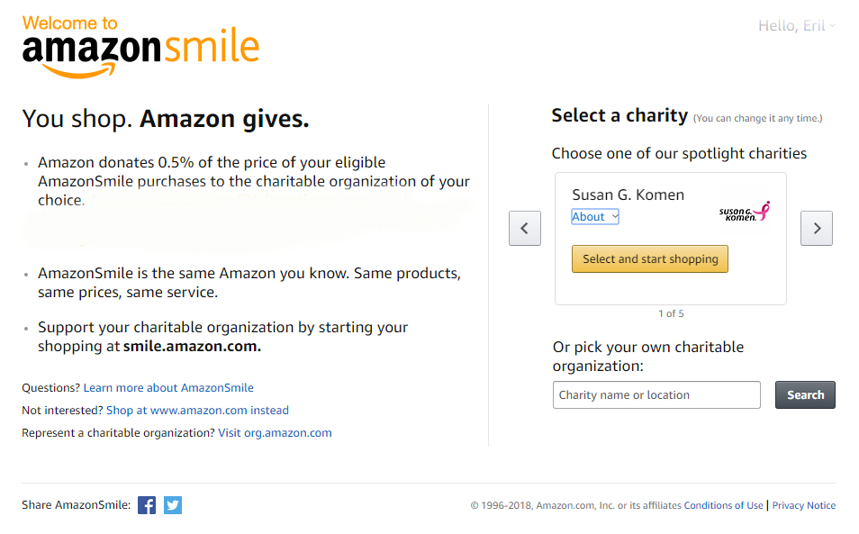Click the small chevron beside Eril

coord(832,25)
